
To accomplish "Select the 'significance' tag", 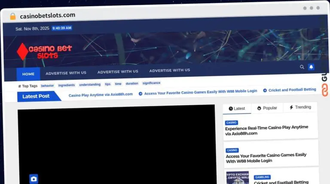I will (152, 83).
